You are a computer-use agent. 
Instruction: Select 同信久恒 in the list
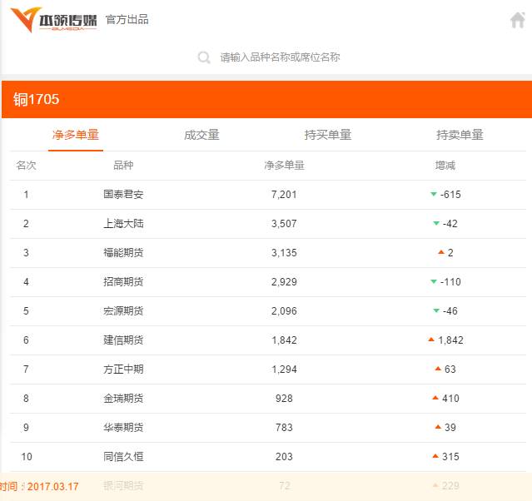(x=123, y=457)
